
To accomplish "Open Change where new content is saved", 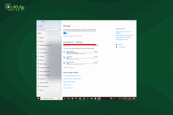I will [72, 79].
